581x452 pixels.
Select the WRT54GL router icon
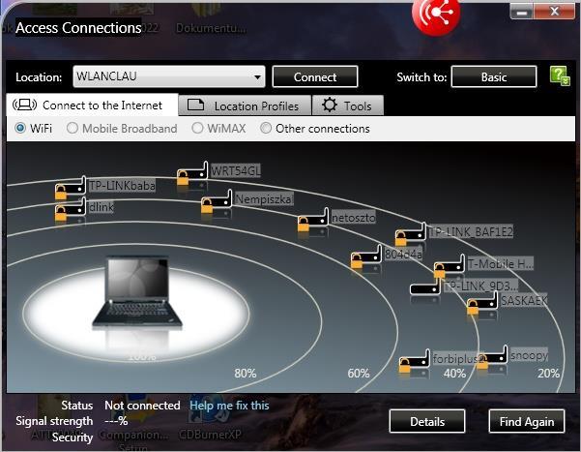[x=192, y=172]
